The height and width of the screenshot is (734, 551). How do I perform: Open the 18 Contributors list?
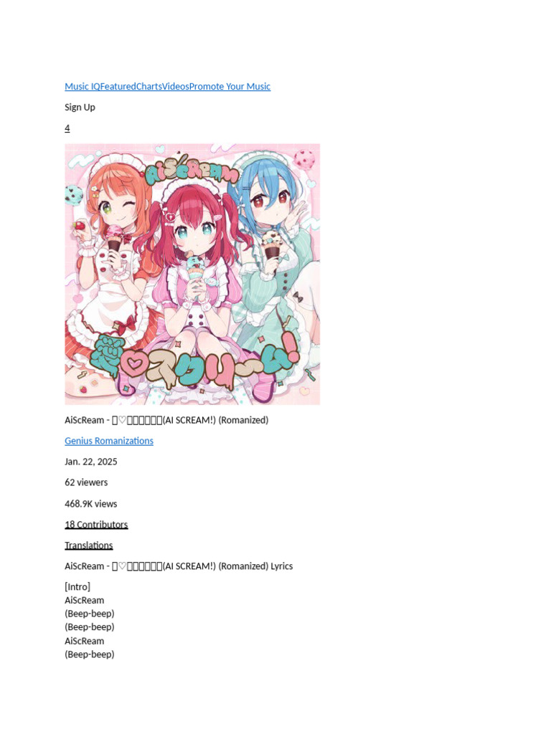pos(97,524)
